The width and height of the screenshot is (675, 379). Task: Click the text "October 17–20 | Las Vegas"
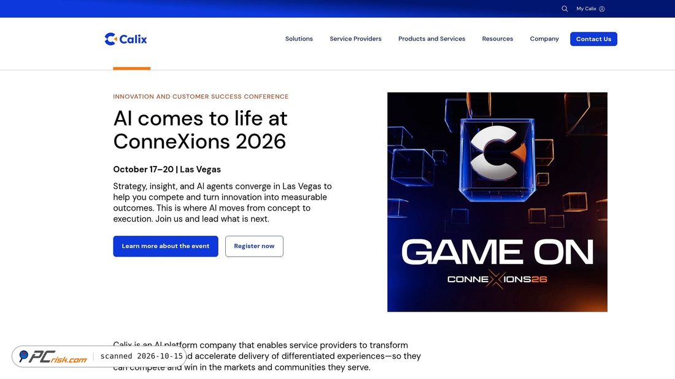(x=167, y=170)
